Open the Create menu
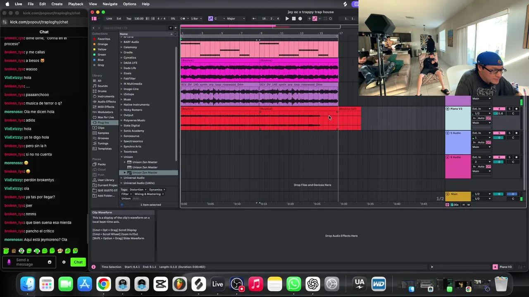 coord(57,4)
